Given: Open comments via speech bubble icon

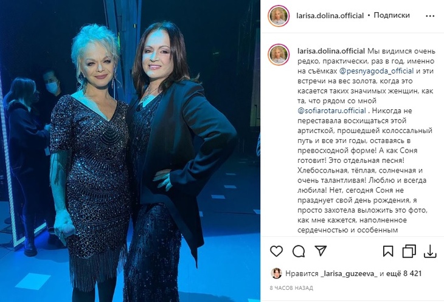Looking at the screenshot, I should point(299,251).
